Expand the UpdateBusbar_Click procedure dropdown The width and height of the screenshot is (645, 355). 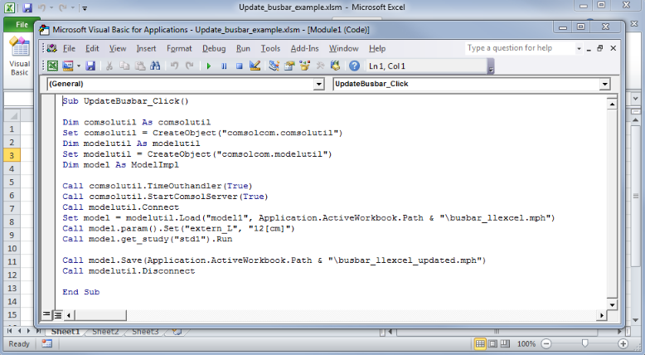pos(604,85)
